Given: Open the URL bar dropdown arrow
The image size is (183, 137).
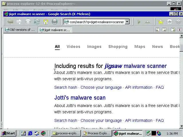Looking at the screenshot, I should (x=127, y=22).
